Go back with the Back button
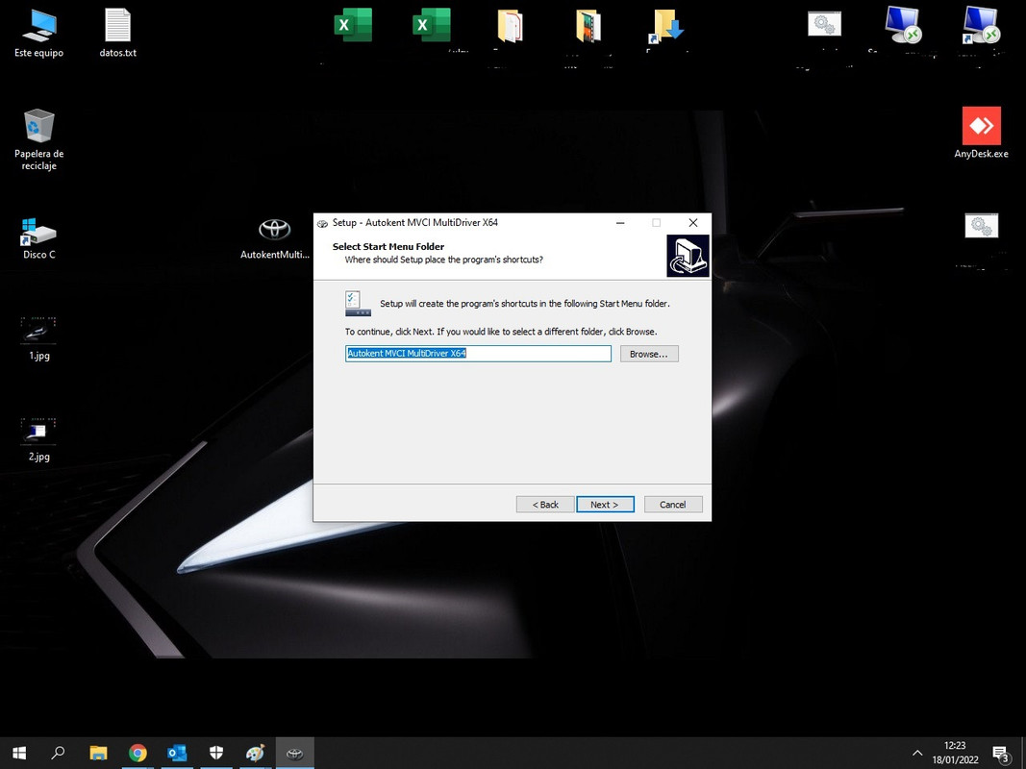This screenshot has height=769, width=1026. pyautogui.click(x=545, y=504)
